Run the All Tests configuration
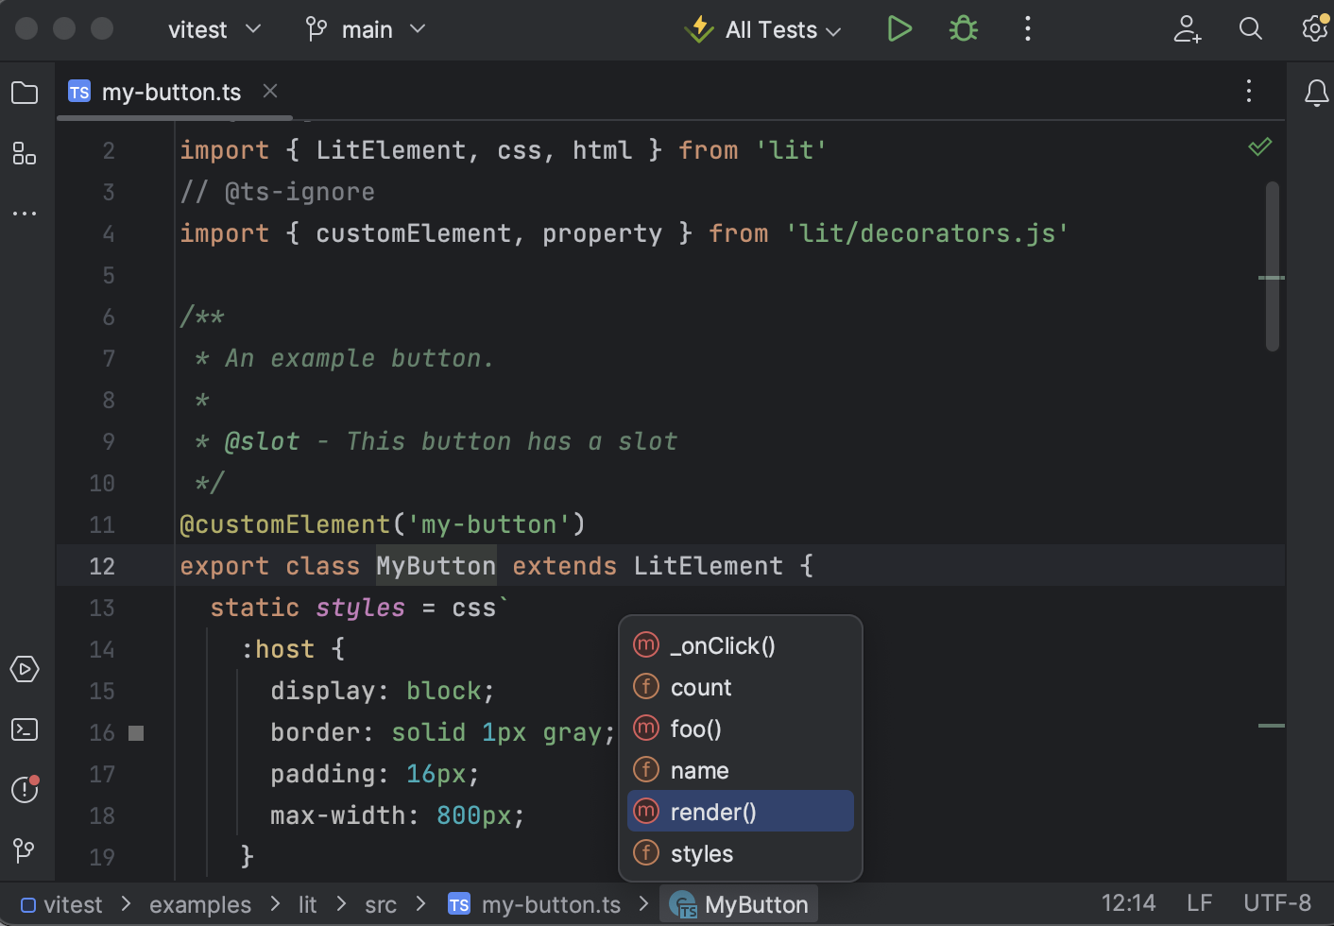 898,28
